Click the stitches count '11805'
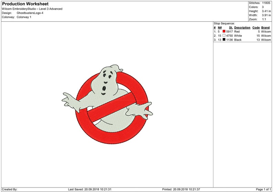Viewport: 273px width, 192px height. point(266,3)
